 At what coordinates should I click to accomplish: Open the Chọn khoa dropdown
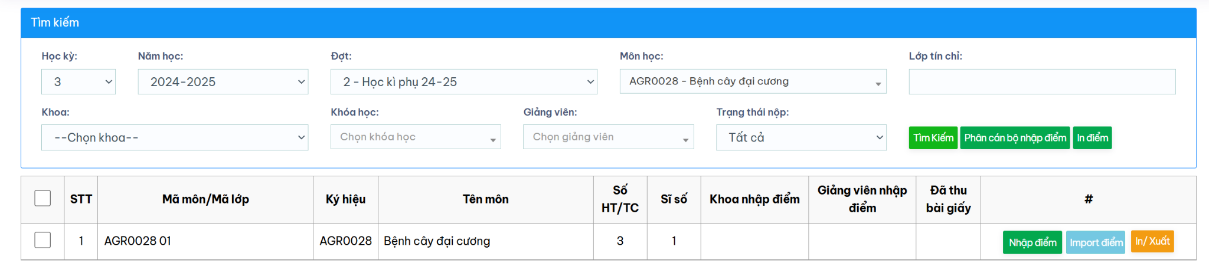point(175,137)
